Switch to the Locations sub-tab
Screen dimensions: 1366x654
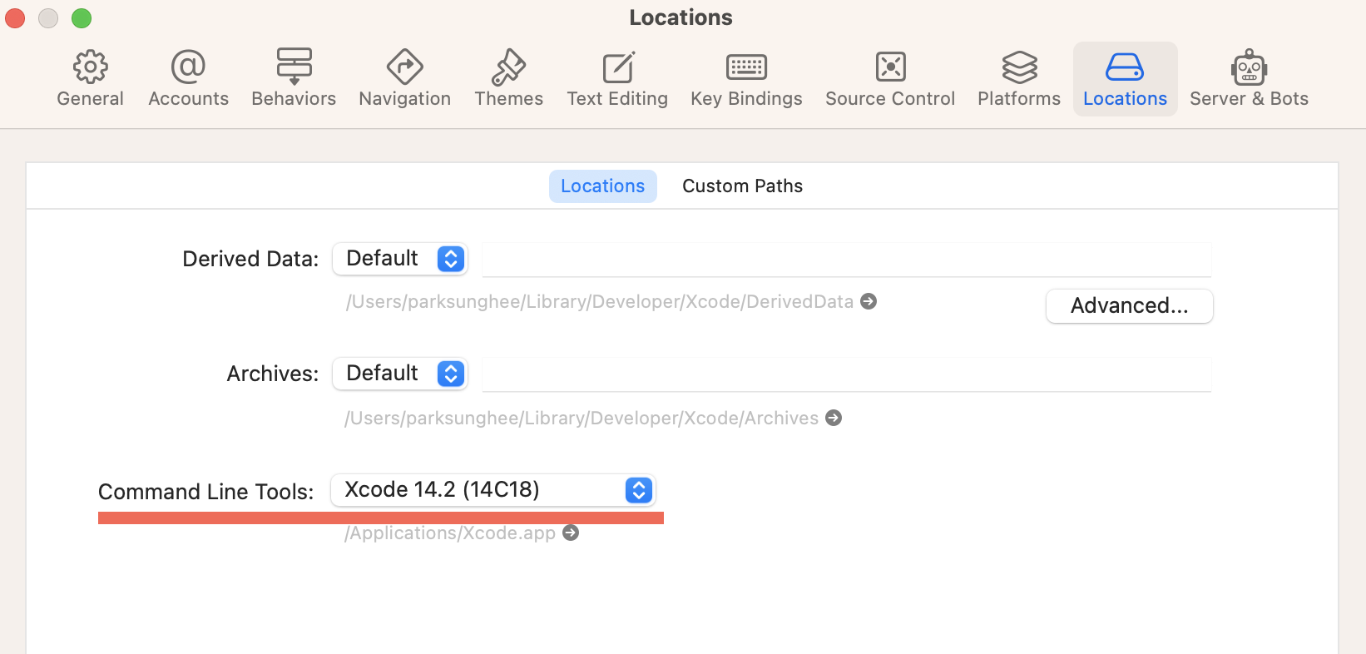coord(602,186)
